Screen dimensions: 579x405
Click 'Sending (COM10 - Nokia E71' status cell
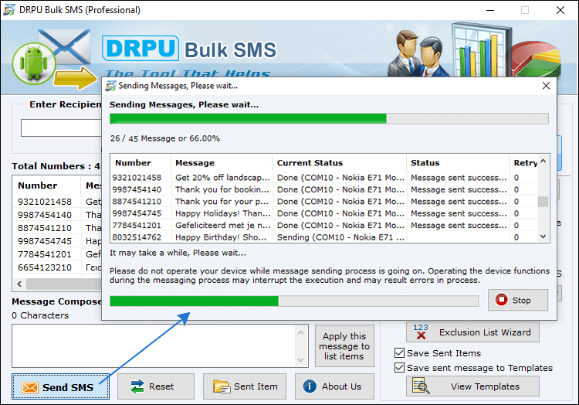click(340, 237)
